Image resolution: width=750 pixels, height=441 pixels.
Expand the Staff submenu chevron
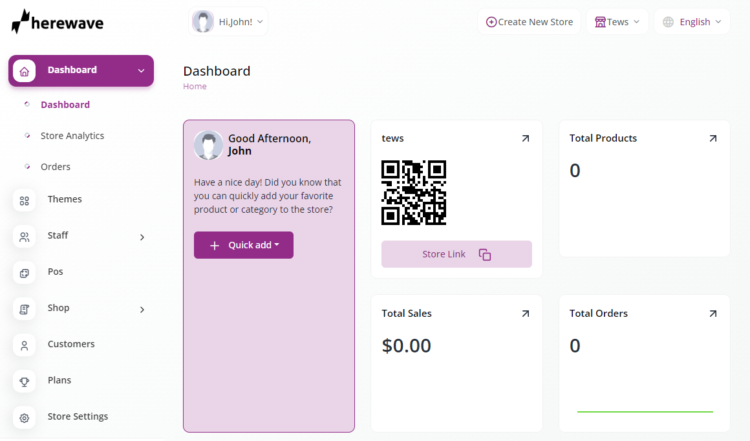coord(142,237)
